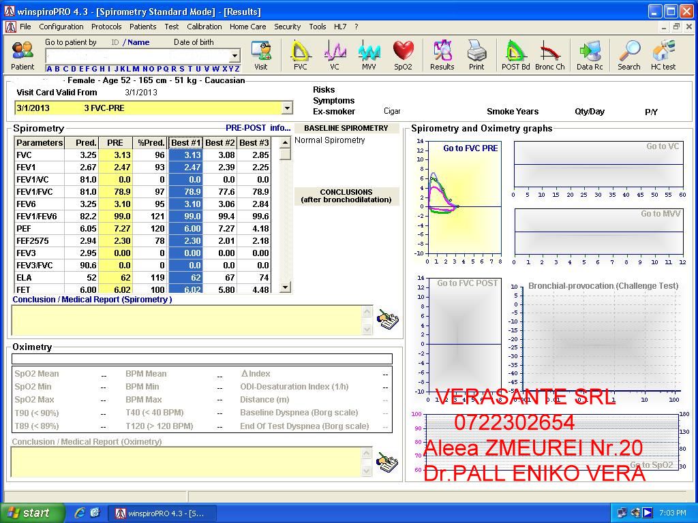
Task: Select the Parameters column header
Action: [40, 143]
